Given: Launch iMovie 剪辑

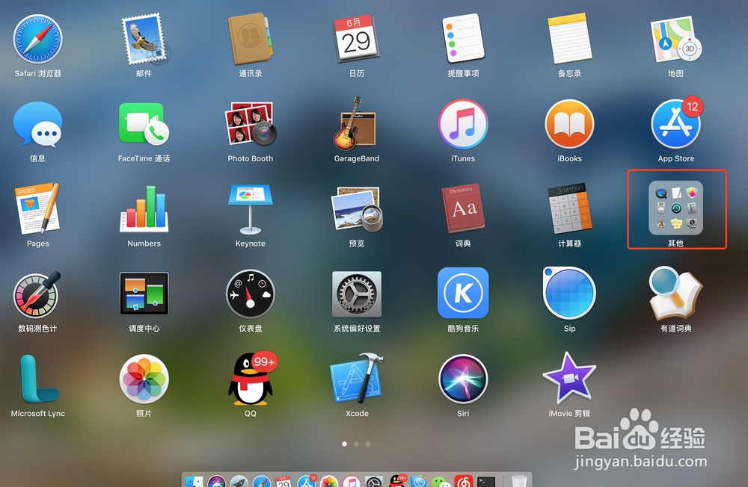Looking at the screenshot, I should (569, 379).
